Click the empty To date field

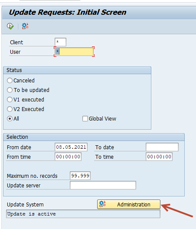[x=162, y=147]
